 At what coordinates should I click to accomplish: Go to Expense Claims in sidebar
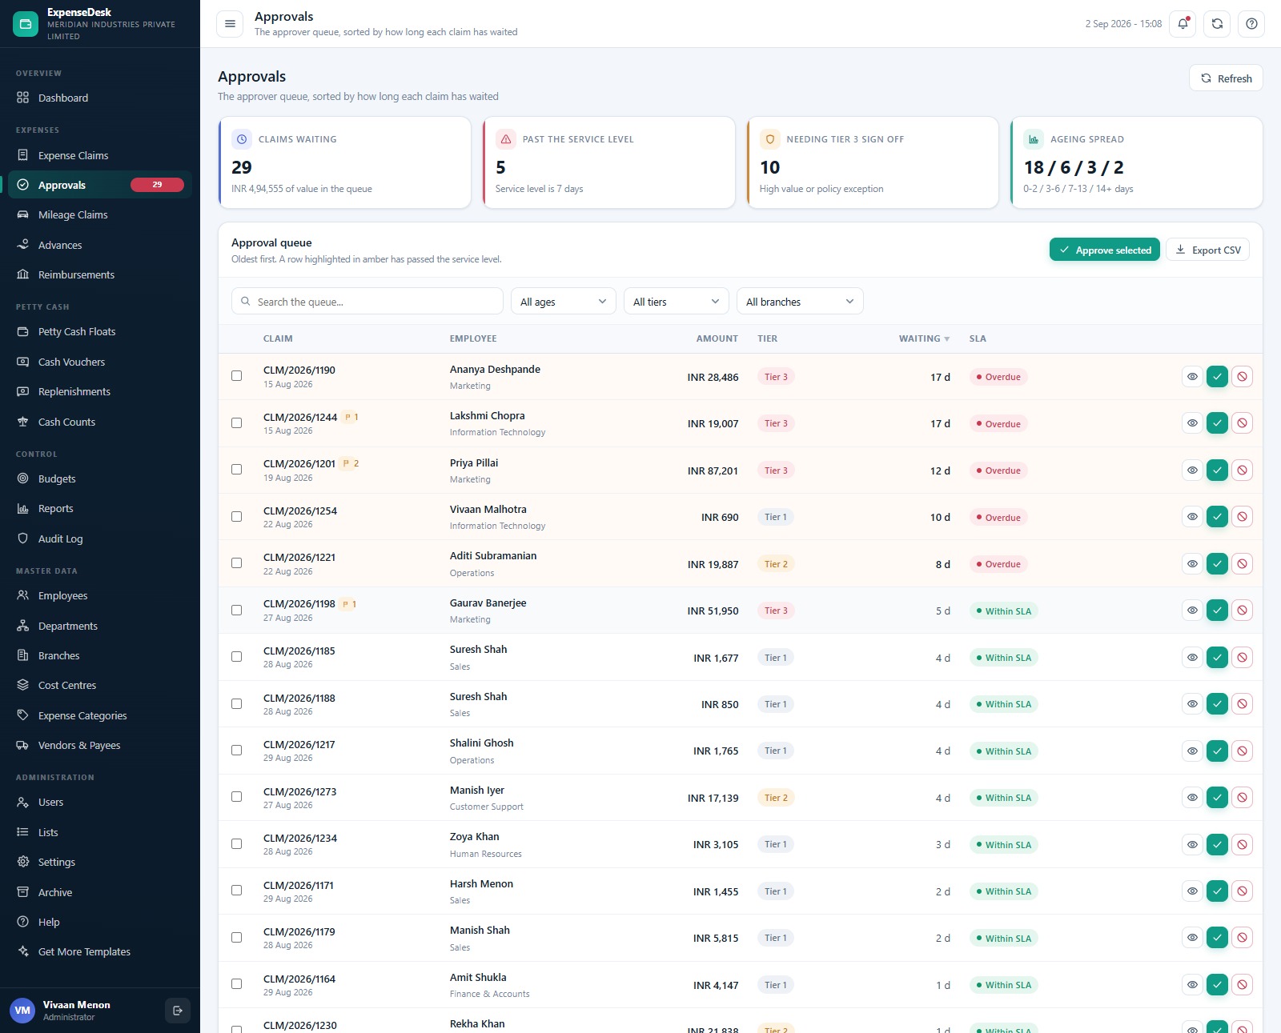tap(100, 155)
